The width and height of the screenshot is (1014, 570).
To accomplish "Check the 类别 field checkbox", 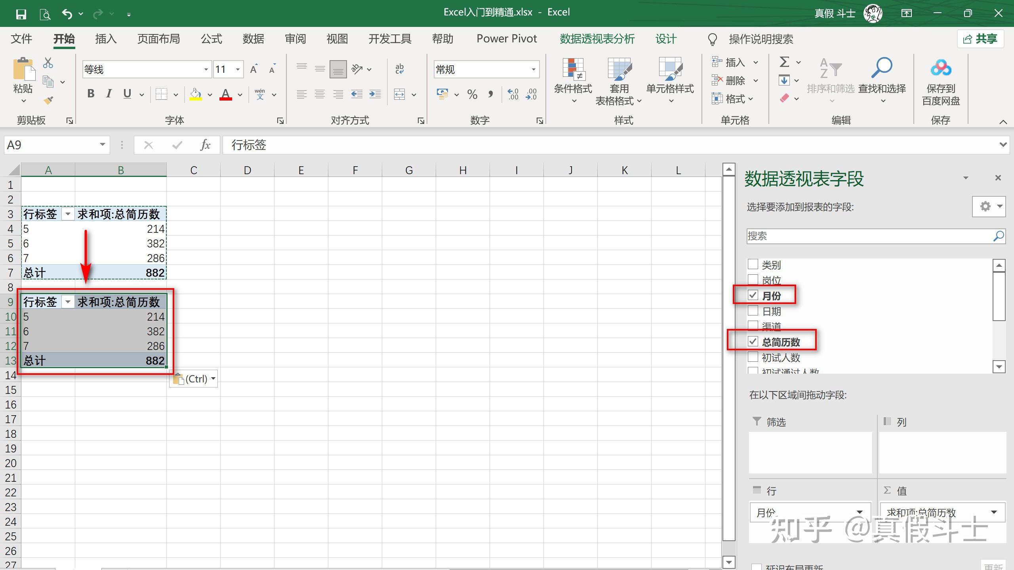I will point(753,264).
